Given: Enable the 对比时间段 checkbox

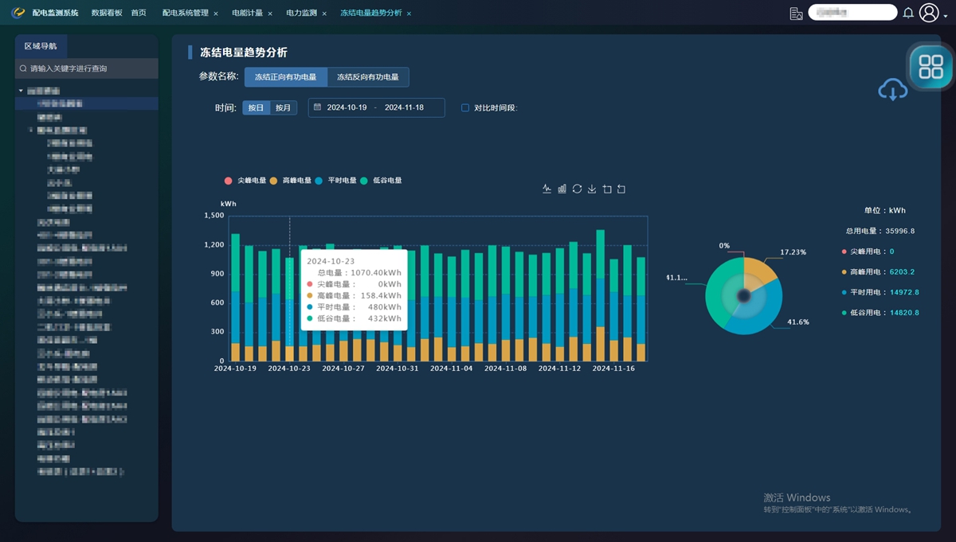Looking at the screenshot, I should [465, 107].
